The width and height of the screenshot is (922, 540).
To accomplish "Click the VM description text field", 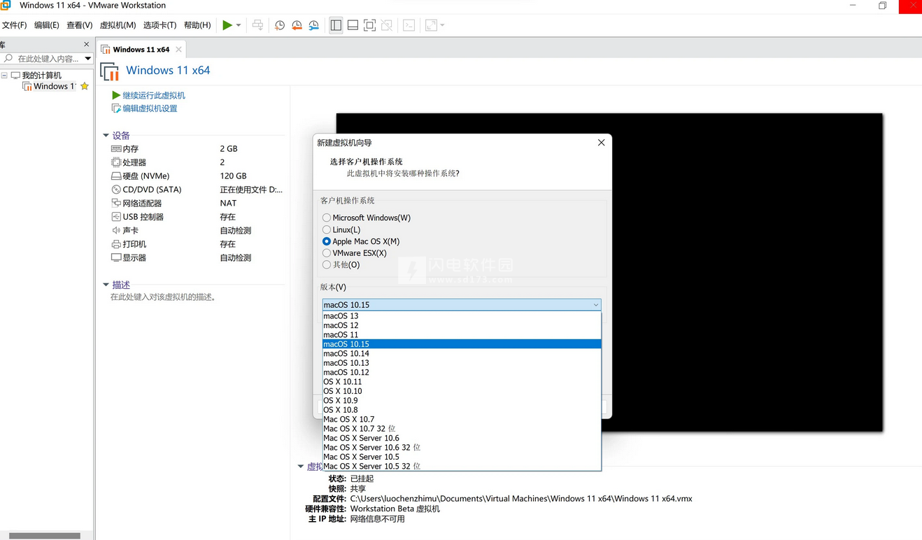I will click(x=163, y=297).
